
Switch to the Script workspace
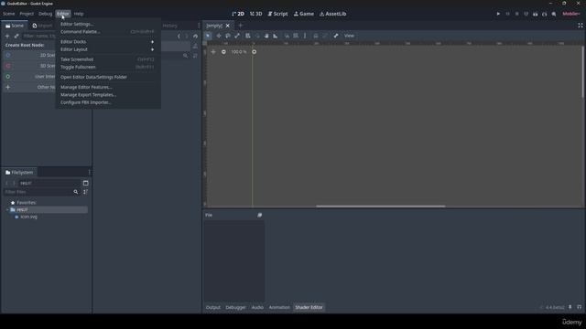pos(277,14)
